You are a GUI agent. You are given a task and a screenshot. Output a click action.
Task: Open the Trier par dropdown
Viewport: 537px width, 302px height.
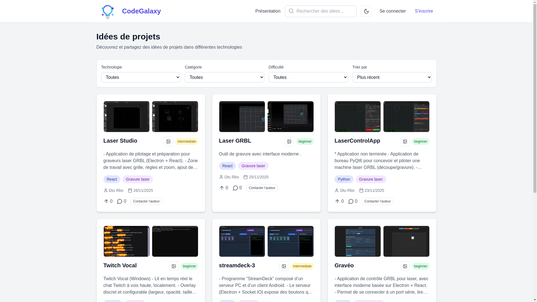click(392, 77)
